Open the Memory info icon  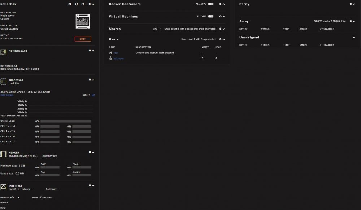(x=90, y=152)
